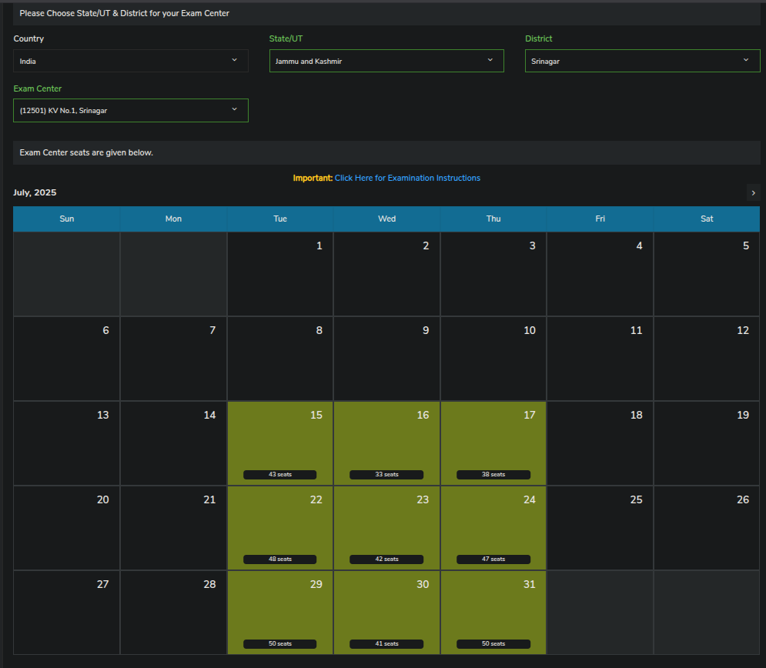Click the Sat column header

[707, 219]
